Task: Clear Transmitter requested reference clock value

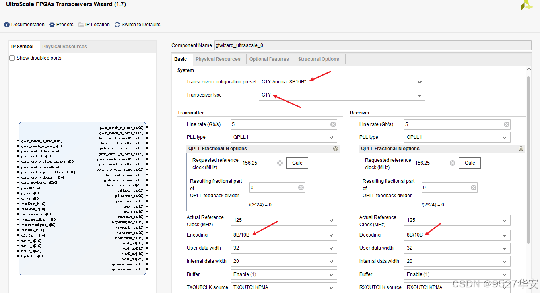Action: point(280,163)
